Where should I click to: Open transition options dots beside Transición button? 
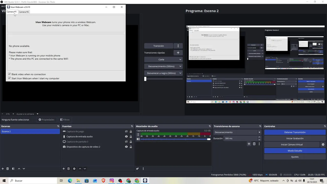[x=178, y=46]
